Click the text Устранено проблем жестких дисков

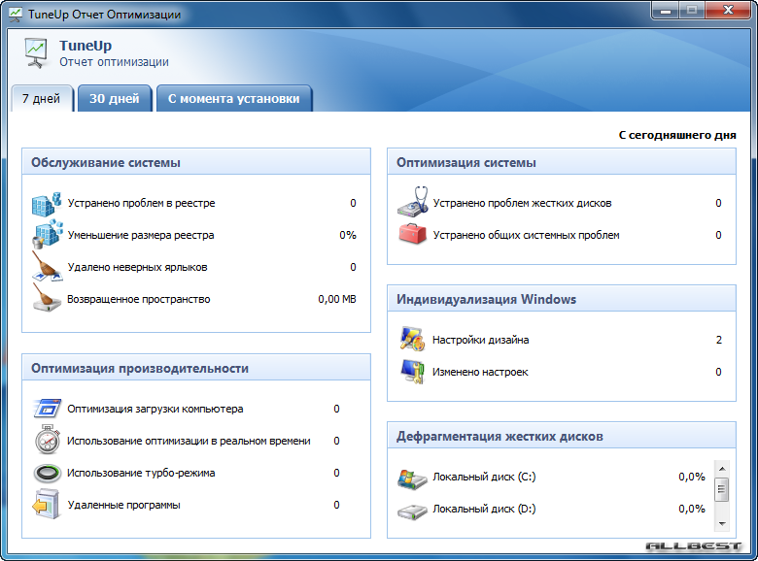[x=522, y=203]
